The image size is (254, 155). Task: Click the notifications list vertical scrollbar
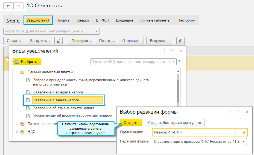click(178, 88)
